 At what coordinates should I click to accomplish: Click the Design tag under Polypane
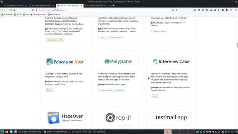coord(120,90)
